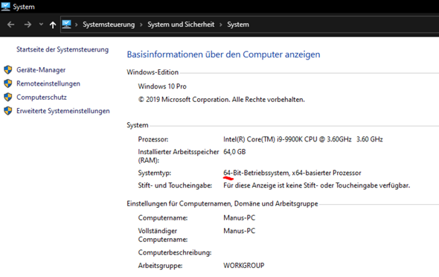Click the Systemtyp label
439x277 pixels.
(155, 173)
